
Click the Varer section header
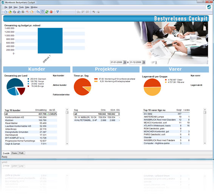[x=175, y=69]
